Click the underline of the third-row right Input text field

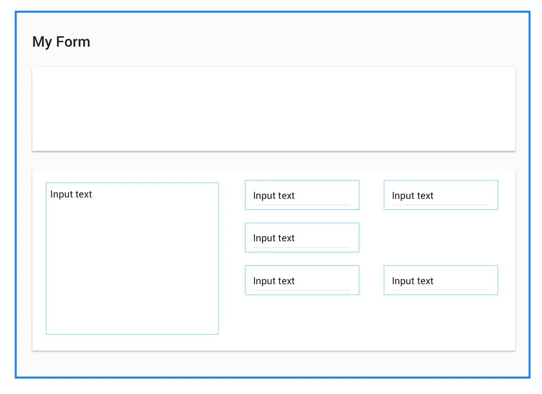440,290
